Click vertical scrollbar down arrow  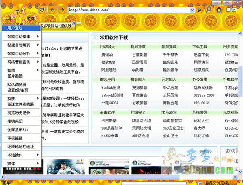coord(240,172)
